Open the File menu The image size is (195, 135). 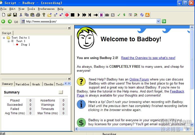coord(3,9)
